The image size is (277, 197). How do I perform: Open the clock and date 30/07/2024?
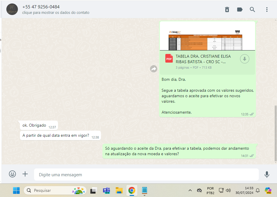click(244, 190)
